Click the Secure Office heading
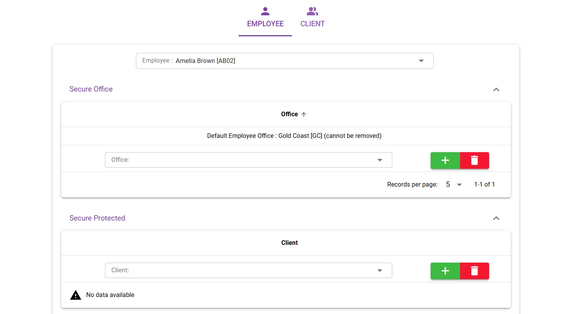 point(91,89)
